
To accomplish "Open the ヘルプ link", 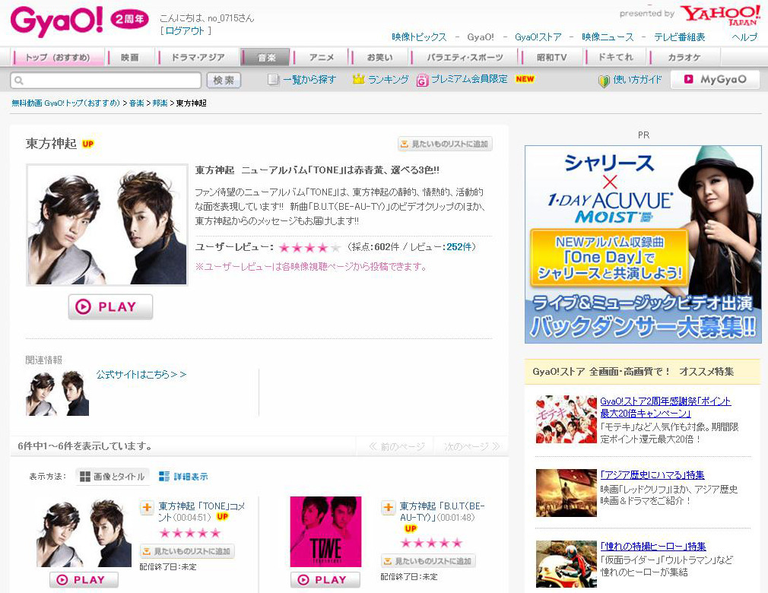I will coord(744,37).
